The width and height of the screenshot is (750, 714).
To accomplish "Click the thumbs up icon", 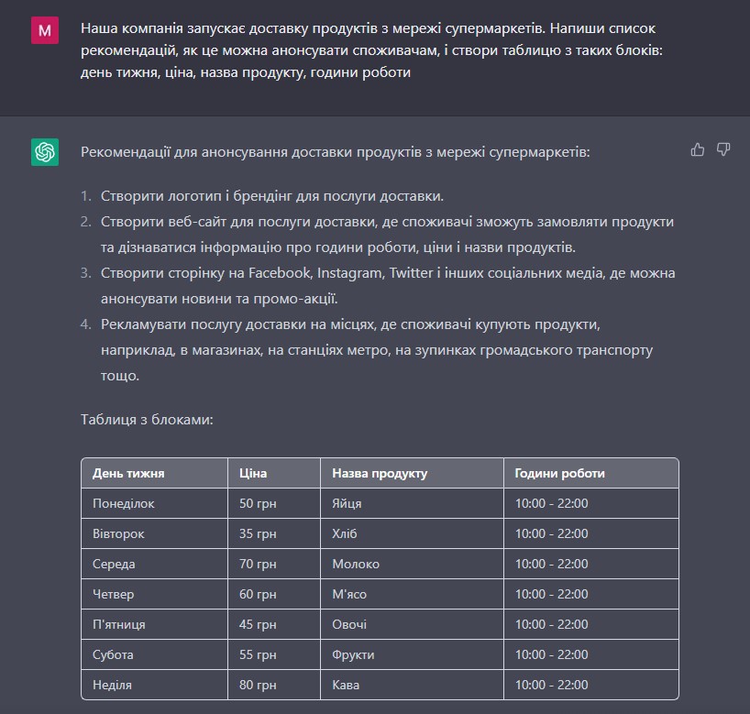I will tap(698, 149).
